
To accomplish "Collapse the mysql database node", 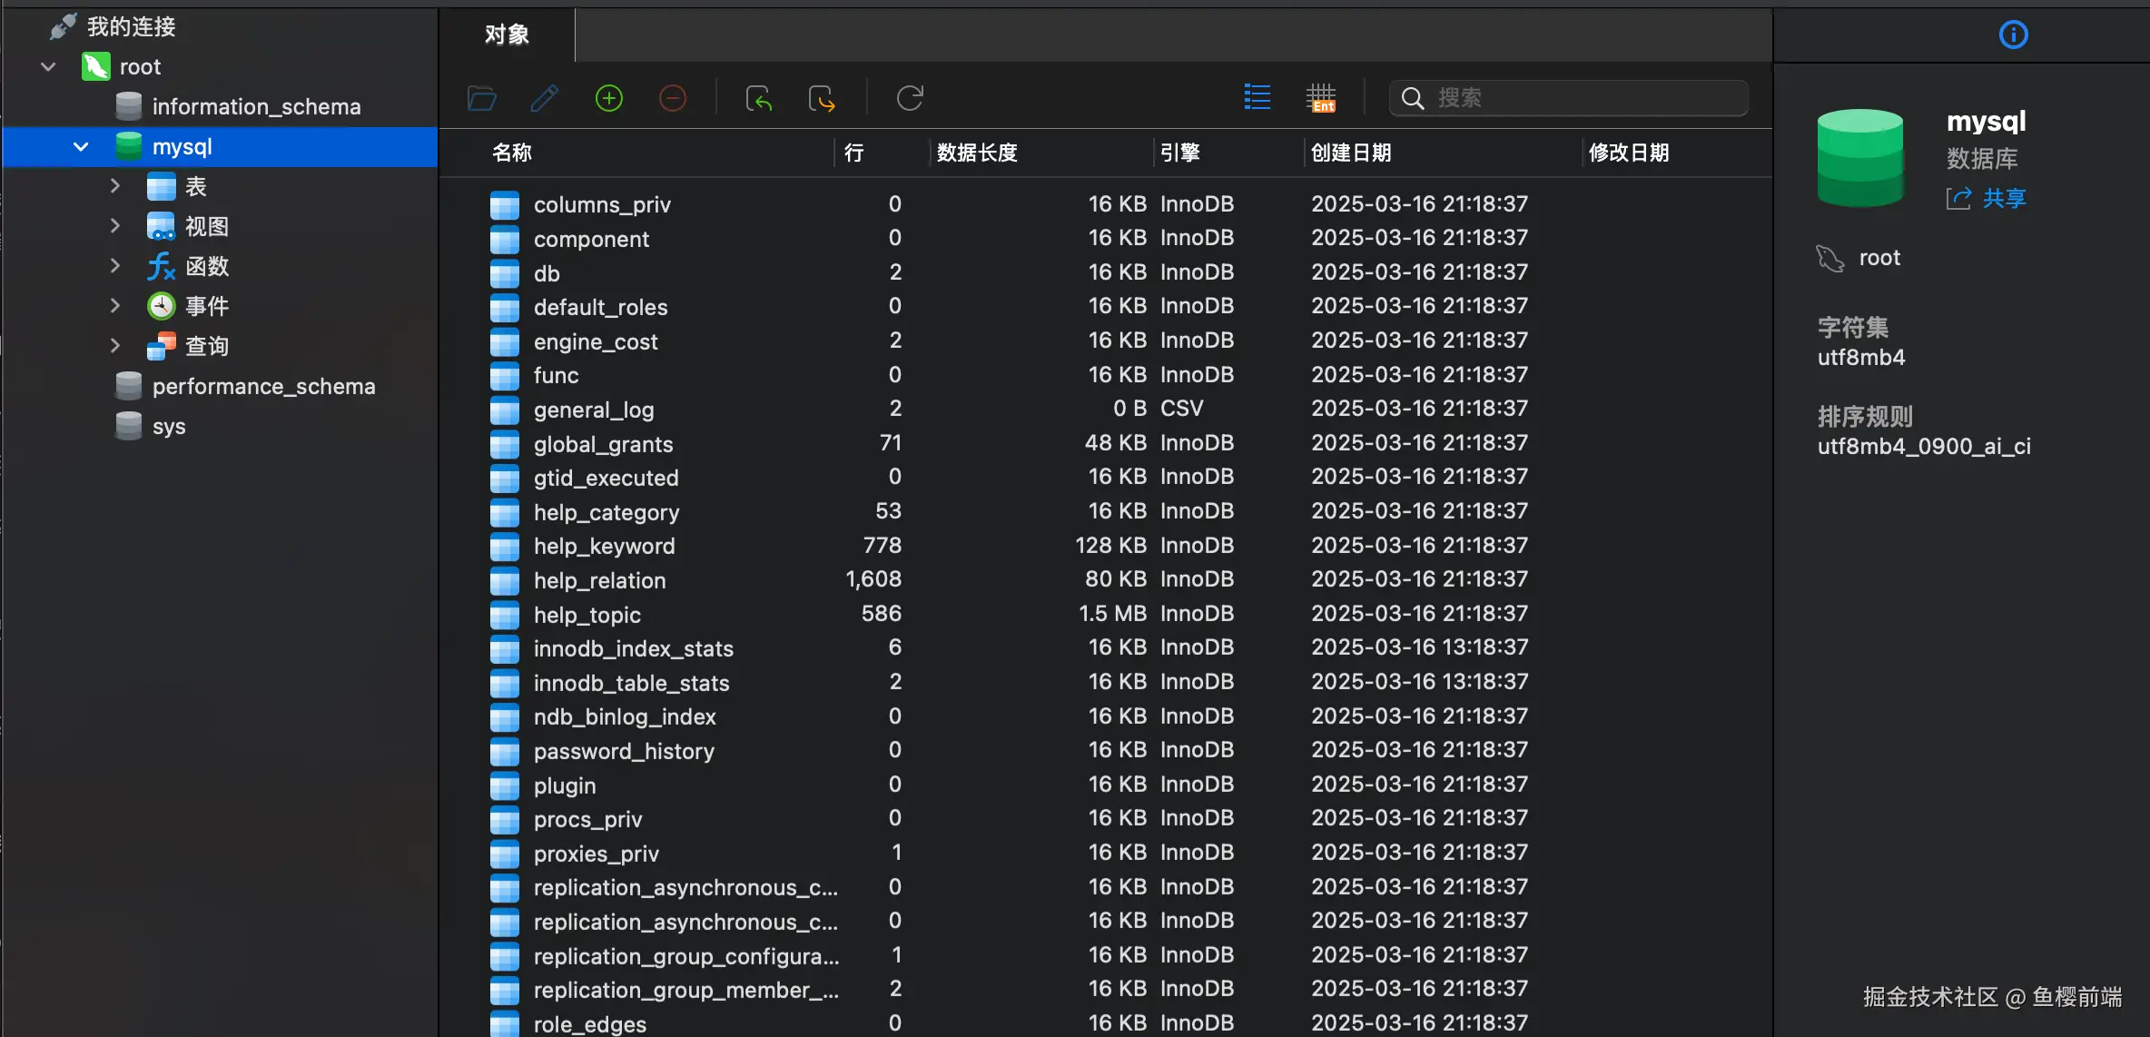I will pos(81,146).
